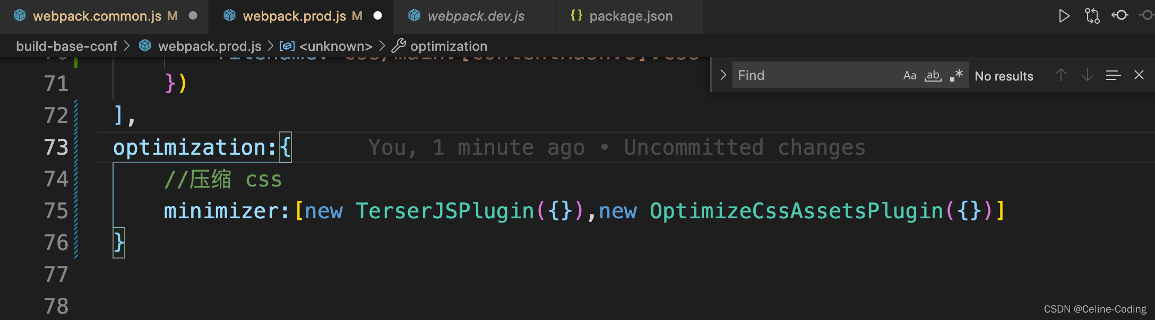The image size is (1155, 320).
Task: Jump to next match arrow
Action: point(1087,75)
